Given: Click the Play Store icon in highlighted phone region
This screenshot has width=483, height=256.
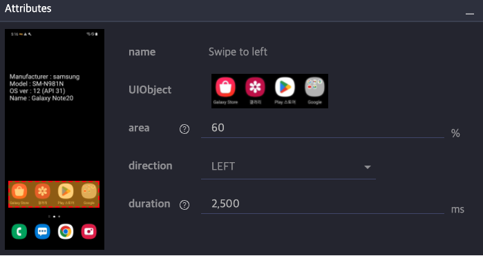Looking at the screenshot, I should 66,191.
